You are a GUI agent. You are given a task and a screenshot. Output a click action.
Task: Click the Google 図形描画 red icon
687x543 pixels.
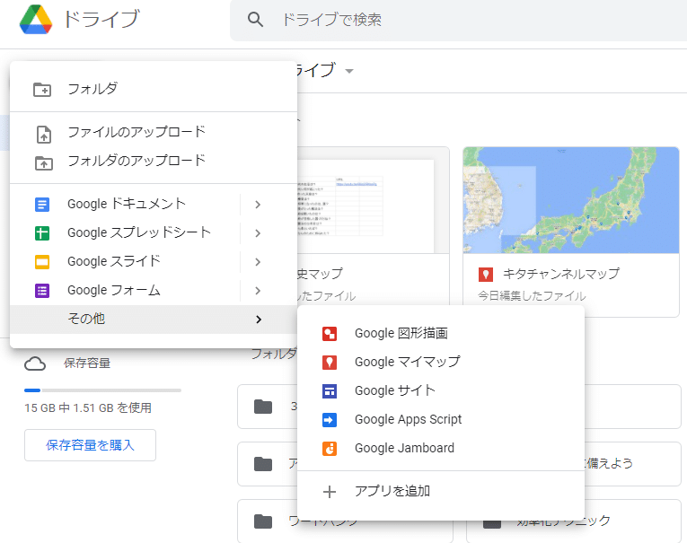click(x=330, y=334)
